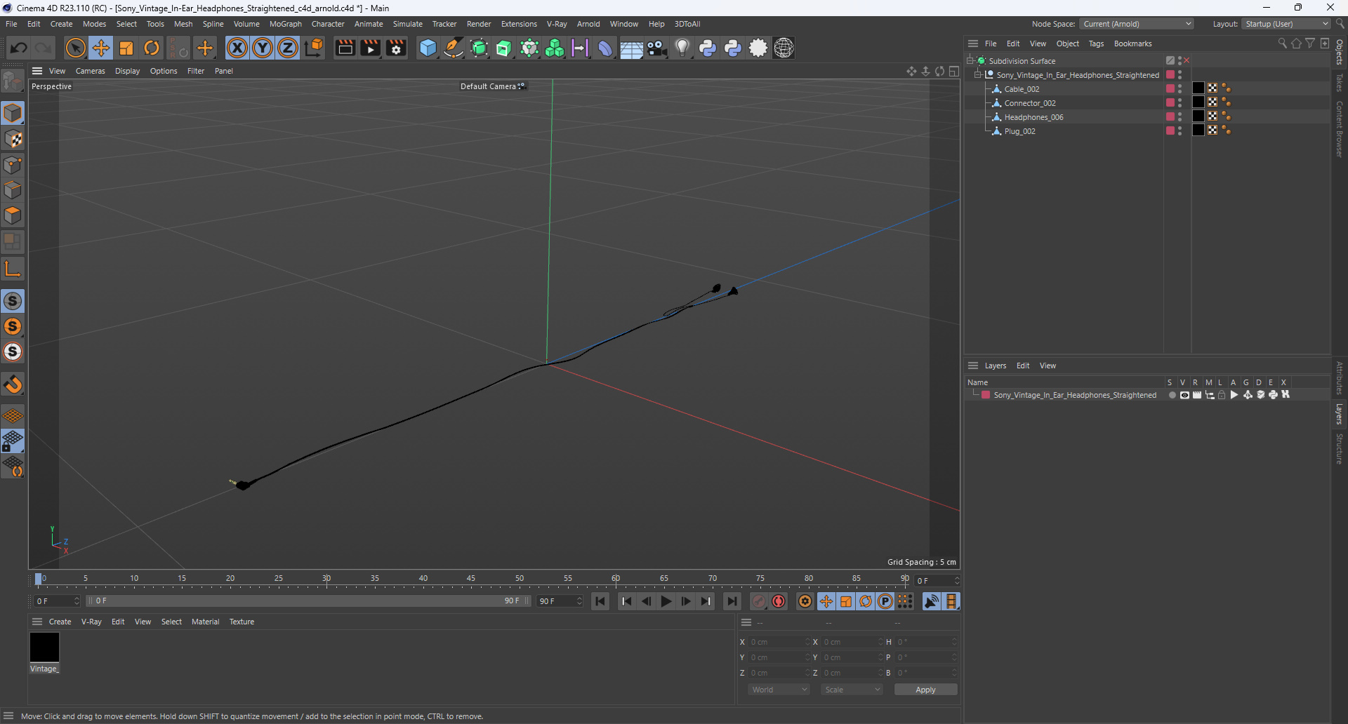Click Play Forwards button
The height and width of the screenshot is (724, 1348).
pyautogui.click(x=666, y=601)
